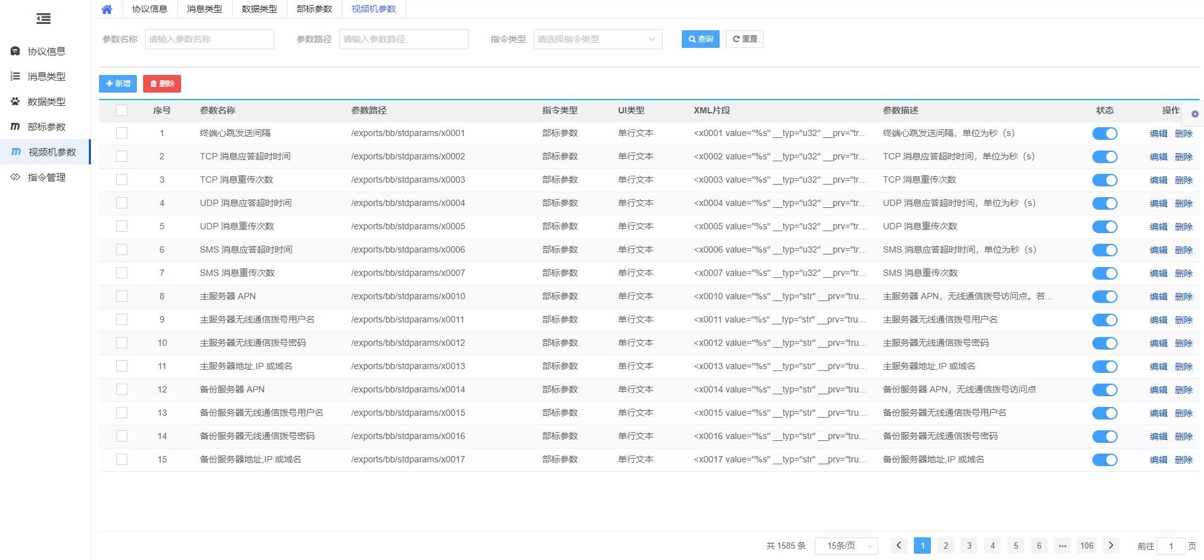Click the red 删除 button
This screenshot has width=1204, height=560.
coord(162,84)
